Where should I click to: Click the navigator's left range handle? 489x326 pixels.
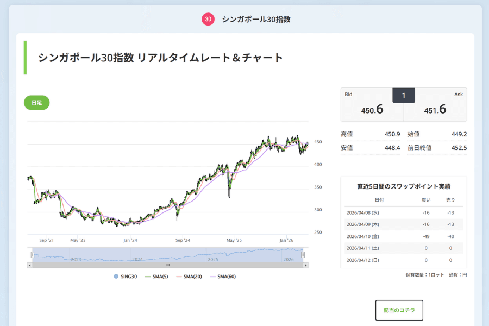pyautogui.click(x=34, y=255)
